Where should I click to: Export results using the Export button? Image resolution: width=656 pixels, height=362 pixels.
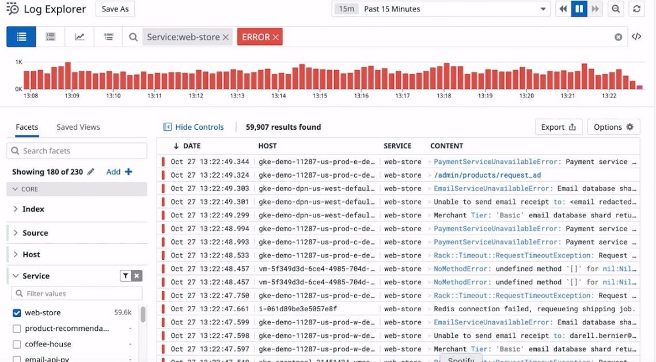[558, 126]
